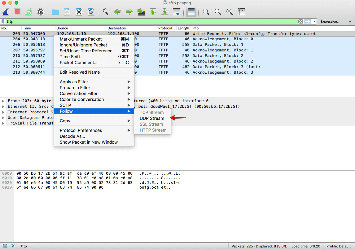This screenshot has width=355, height=249.
Task: Click the filter bookmark icon
Action: tap(3, 21)
